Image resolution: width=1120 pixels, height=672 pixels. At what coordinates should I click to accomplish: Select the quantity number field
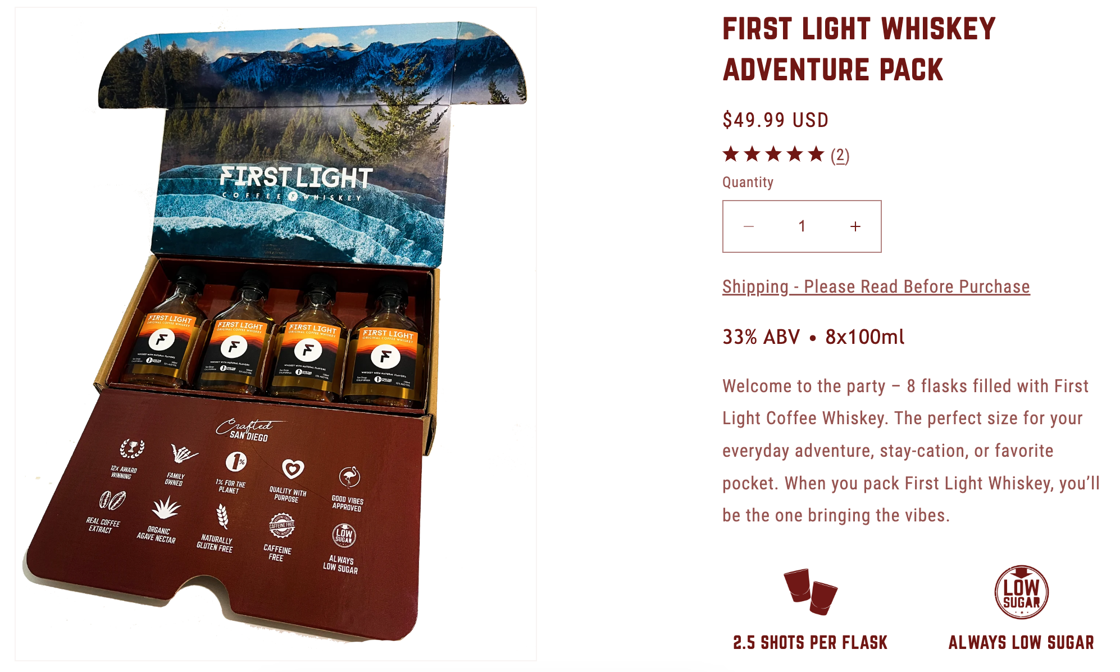tap(802, 226)
